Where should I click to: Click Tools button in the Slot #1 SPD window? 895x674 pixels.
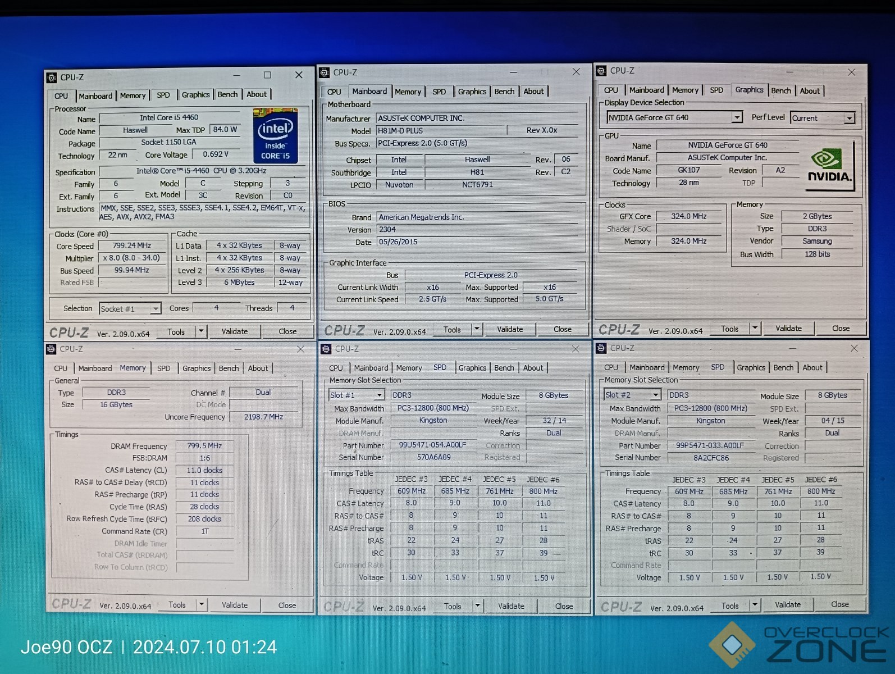tap(453, 606)
